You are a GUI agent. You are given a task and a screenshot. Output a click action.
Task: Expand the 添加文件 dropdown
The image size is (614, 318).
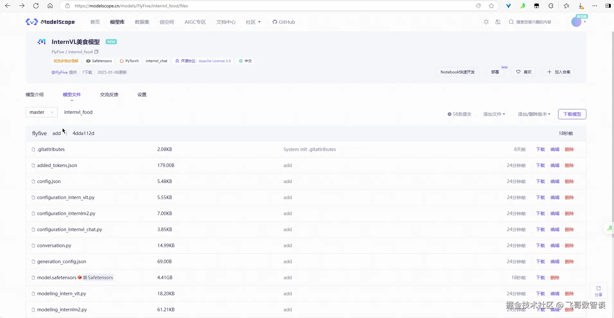click(494, 114)
